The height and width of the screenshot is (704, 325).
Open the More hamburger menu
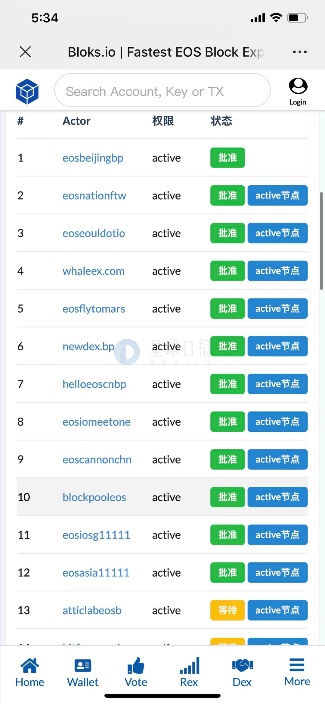pyautogui.click(x=297, y=671)
